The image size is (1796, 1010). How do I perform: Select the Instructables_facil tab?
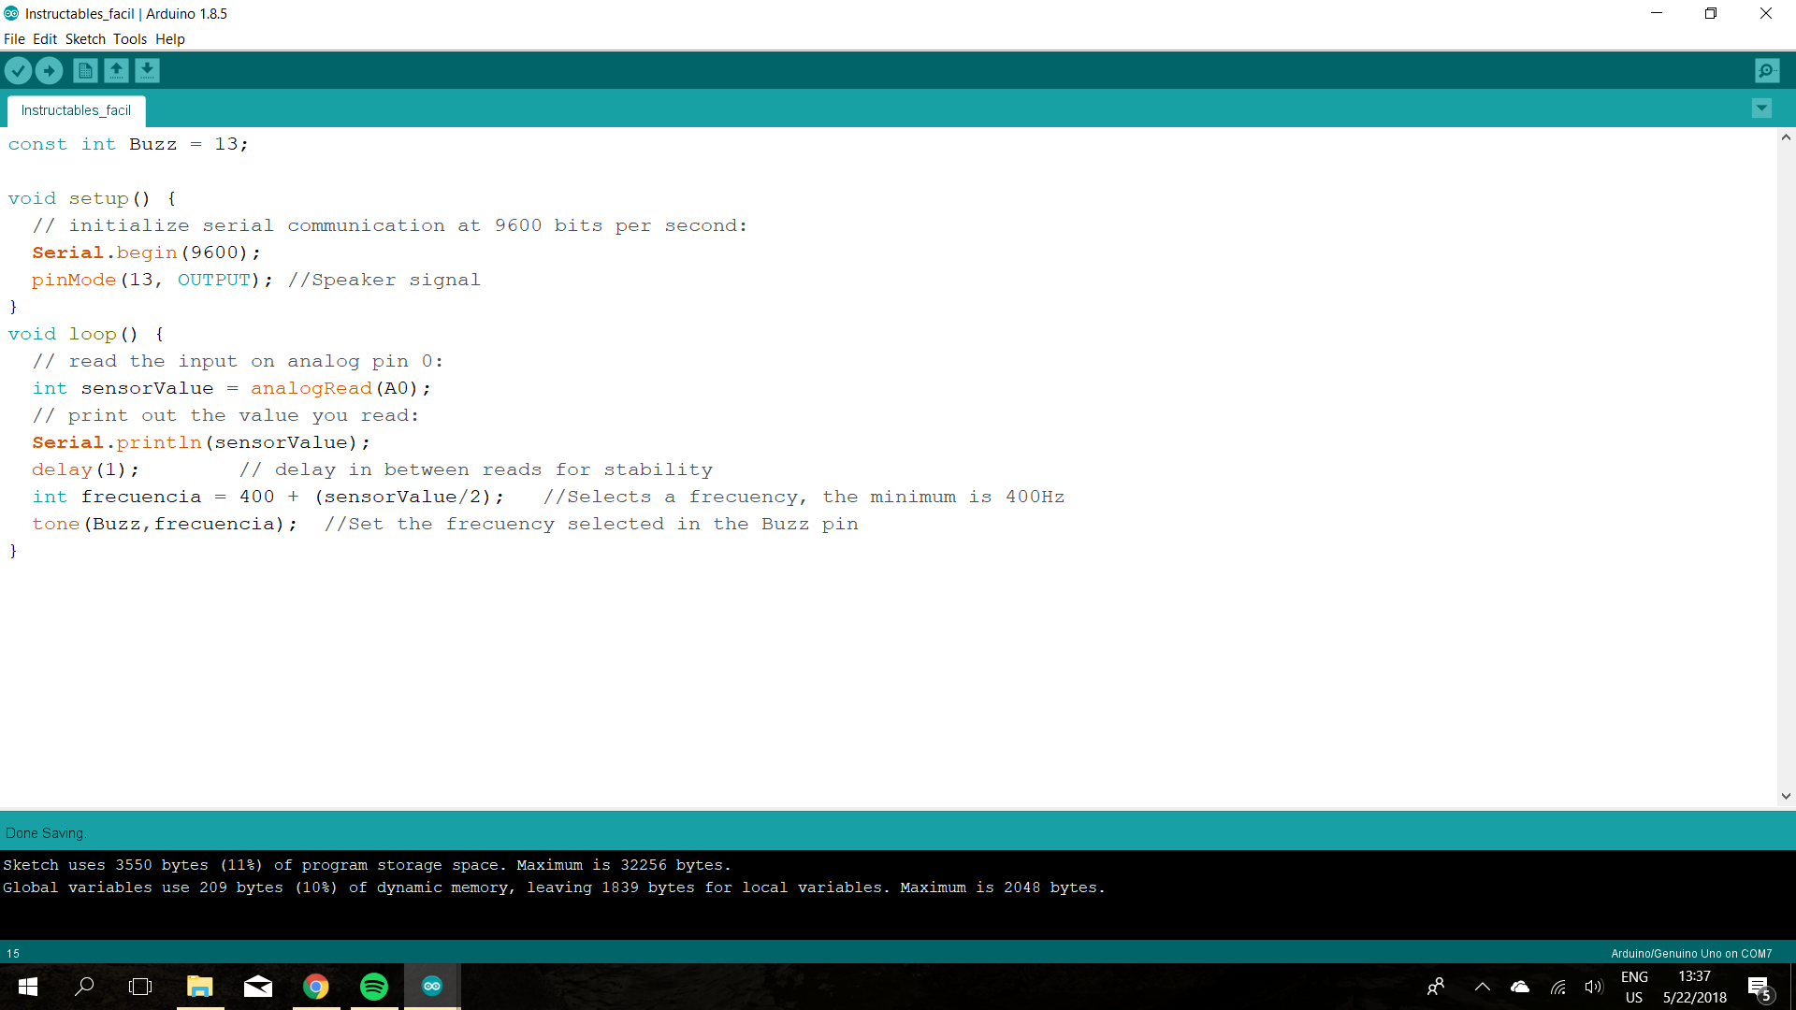(x=76, y=110)
